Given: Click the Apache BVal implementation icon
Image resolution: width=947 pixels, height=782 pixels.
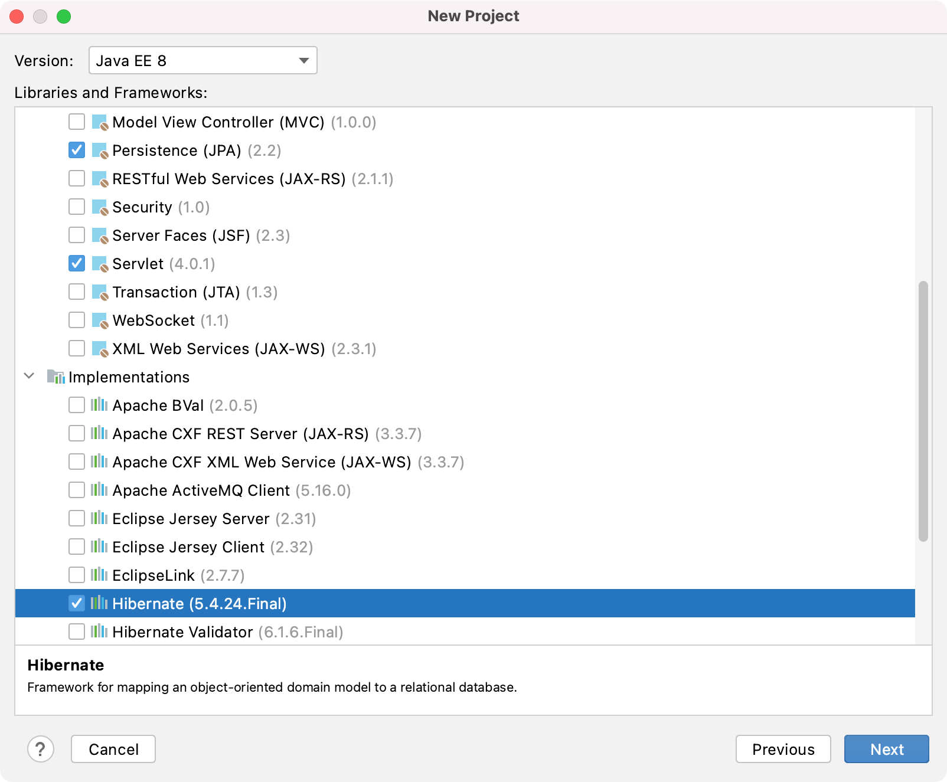Looking at the screenshot, I should point(99,405).
